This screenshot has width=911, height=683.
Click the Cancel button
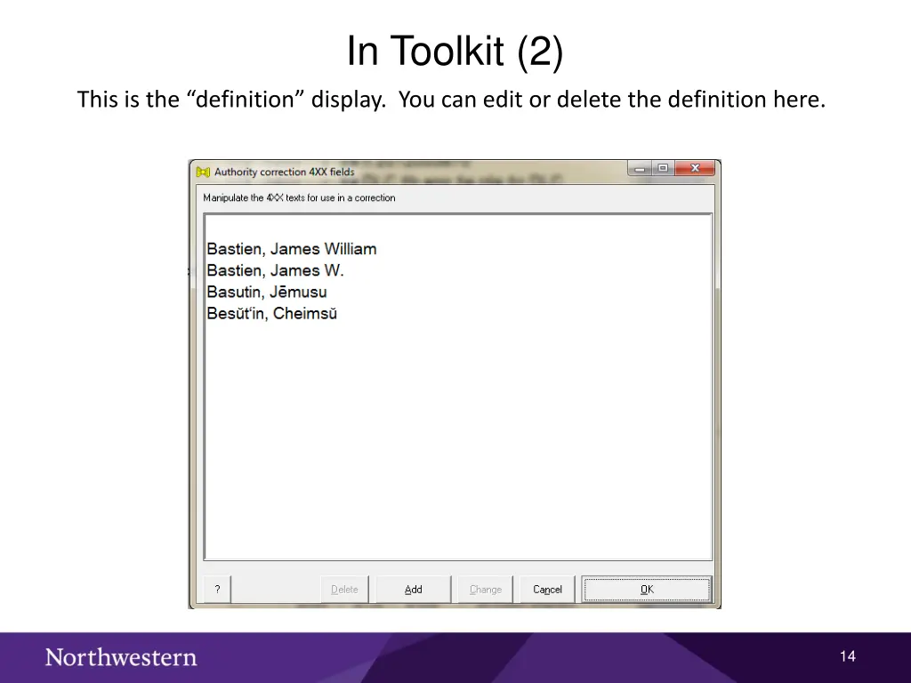point(547,590)
